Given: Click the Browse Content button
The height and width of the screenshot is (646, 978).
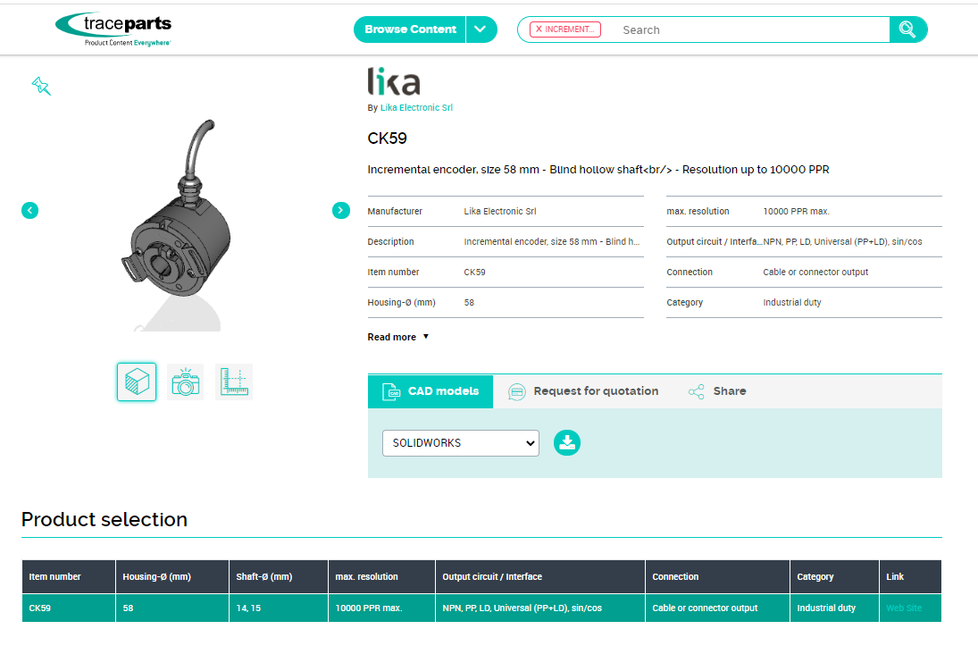Looking at the screenshot, I should click(410, 29).
